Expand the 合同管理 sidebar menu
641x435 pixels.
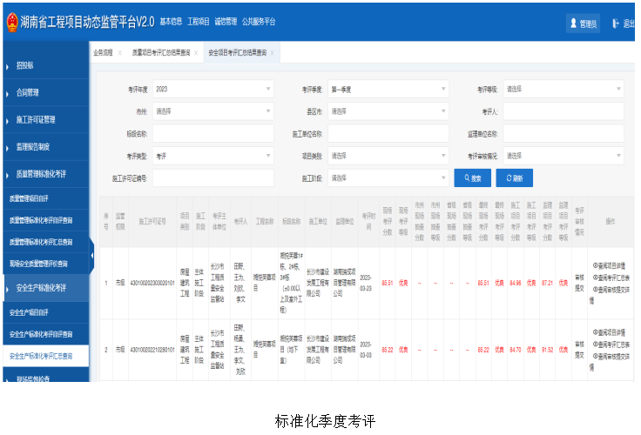coord(46,93)
